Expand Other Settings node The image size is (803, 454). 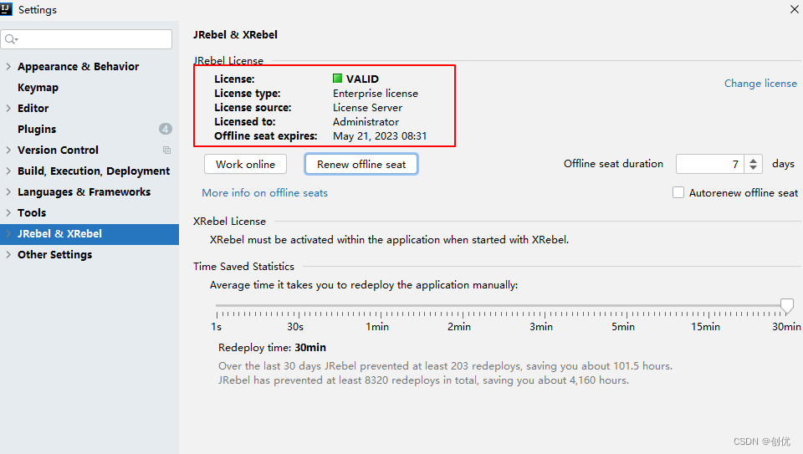(x=8, y=254)
